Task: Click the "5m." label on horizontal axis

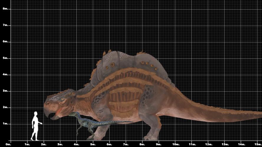Action: tap(93, 144)
